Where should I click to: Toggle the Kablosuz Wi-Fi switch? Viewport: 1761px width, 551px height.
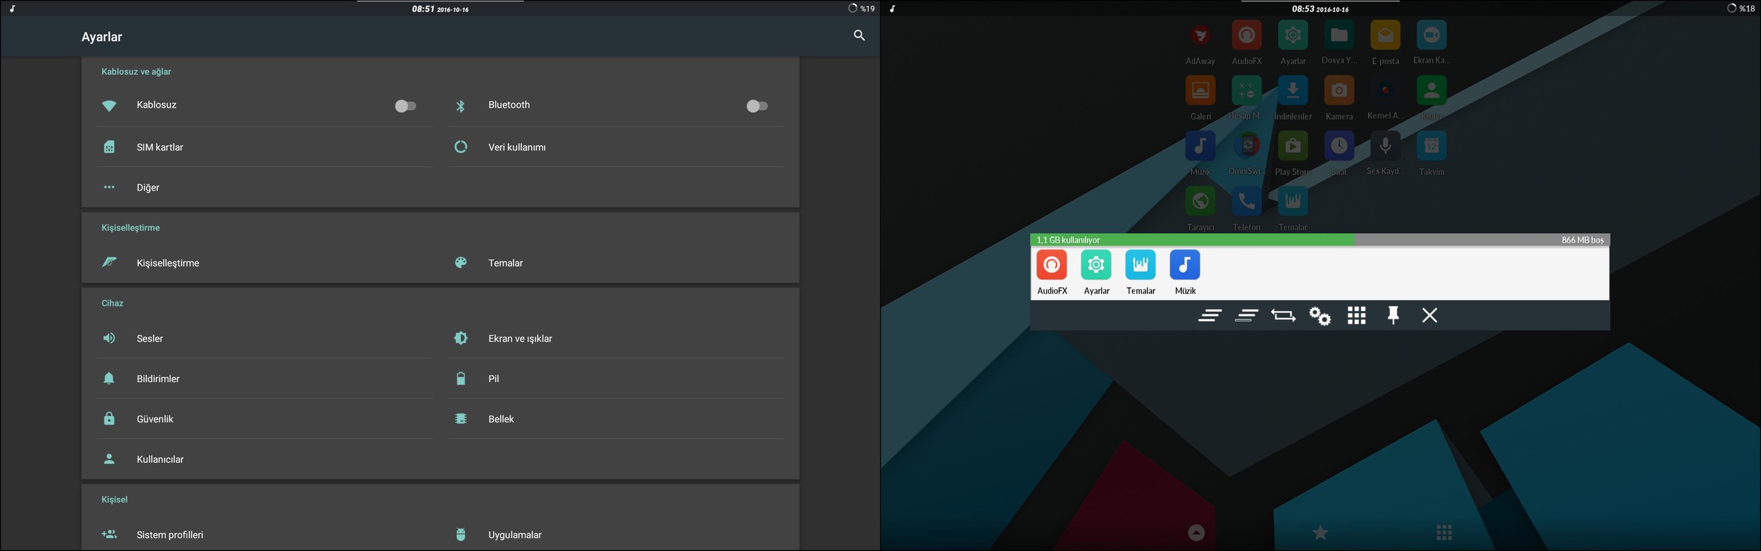405,106
